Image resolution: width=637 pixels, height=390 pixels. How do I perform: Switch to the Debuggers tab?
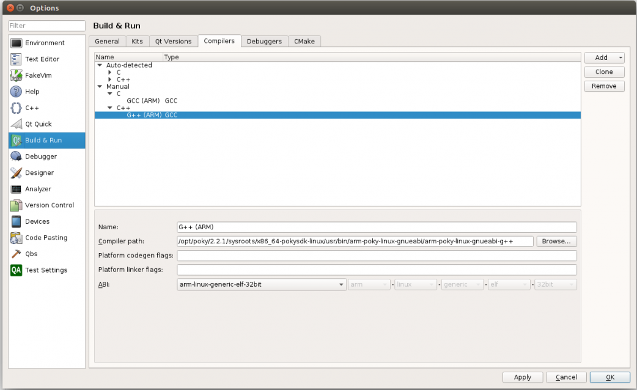[264, 42]
